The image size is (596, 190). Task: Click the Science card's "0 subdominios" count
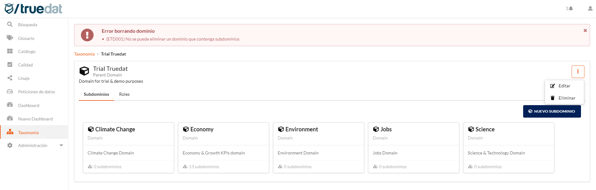pos(488,167)
